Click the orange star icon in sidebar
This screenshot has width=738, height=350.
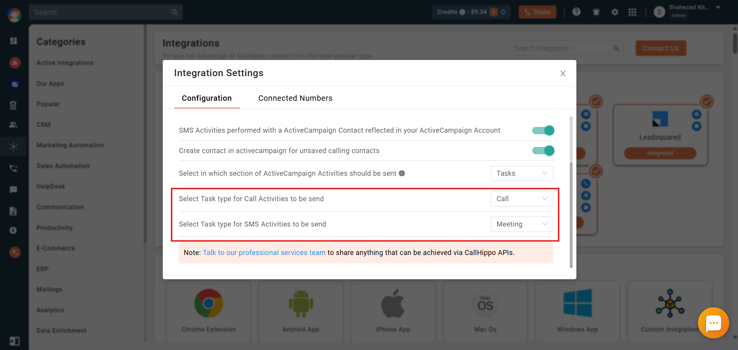click(x=15, y=252)
